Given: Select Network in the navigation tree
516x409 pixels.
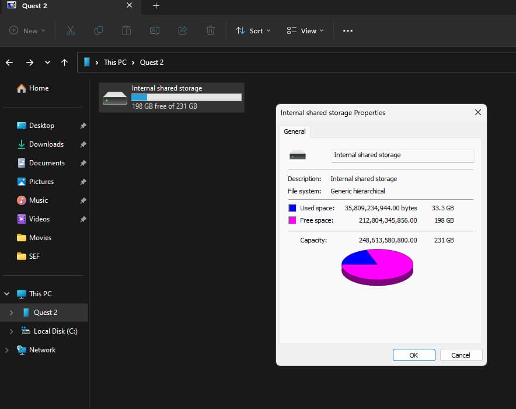Looking at the screenshot, I should (36, 350).
